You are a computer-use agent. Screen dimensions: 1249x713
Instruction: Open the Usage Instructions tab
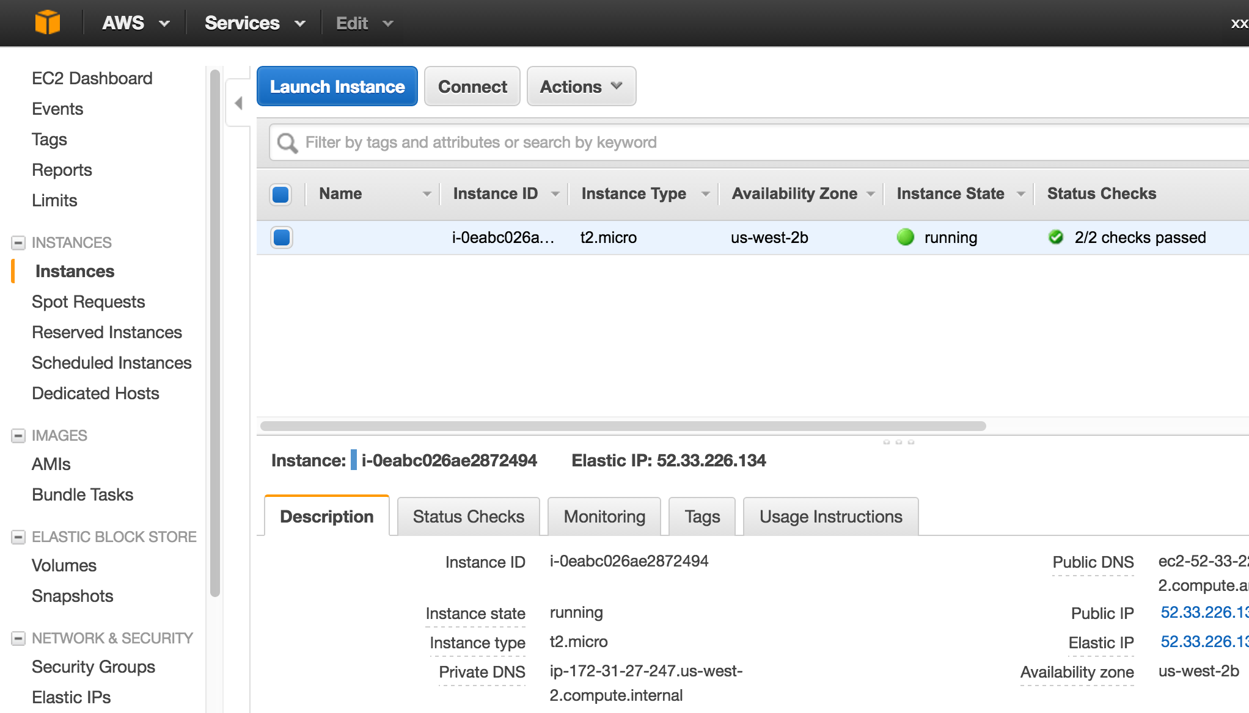(x=831, y=516)
